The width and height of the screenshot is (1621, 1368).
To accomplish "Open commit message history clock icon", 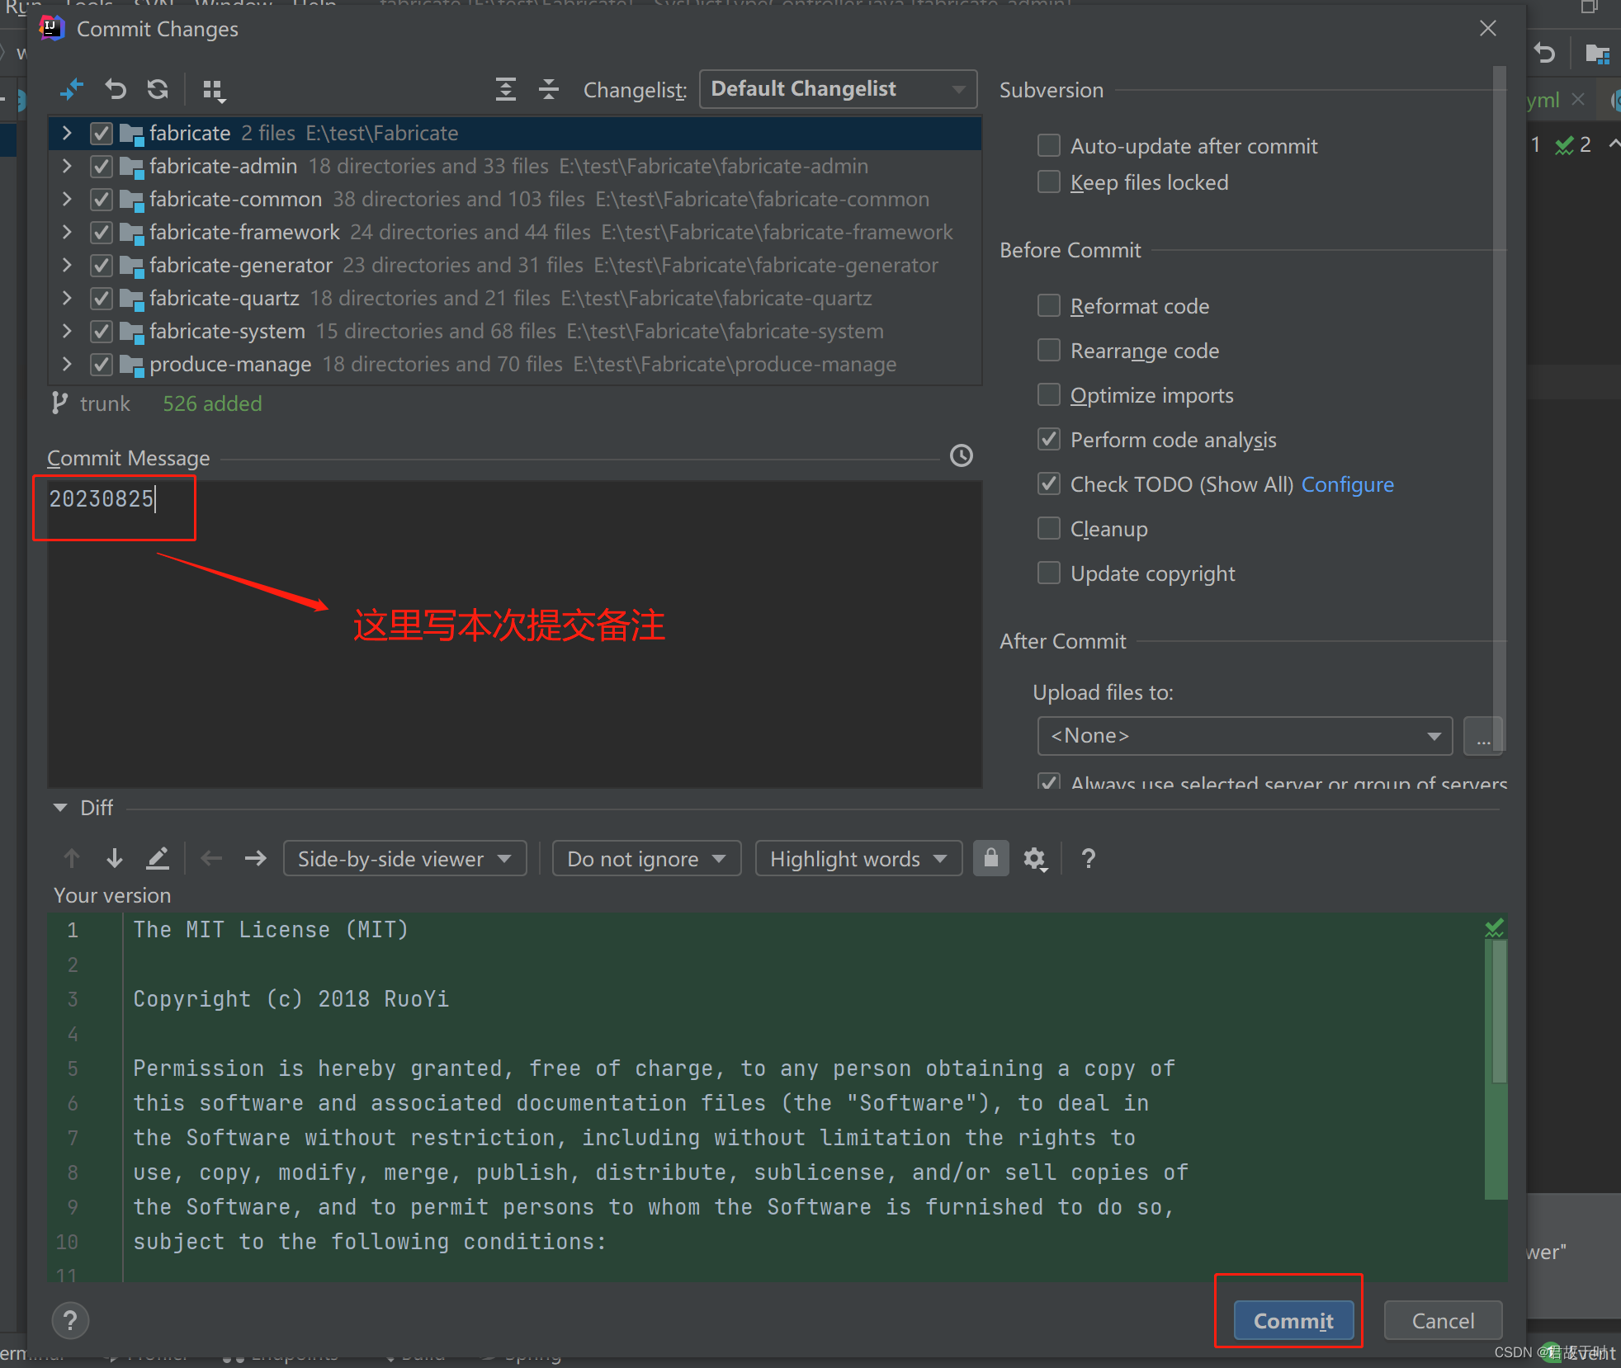I will pos(961,455).
